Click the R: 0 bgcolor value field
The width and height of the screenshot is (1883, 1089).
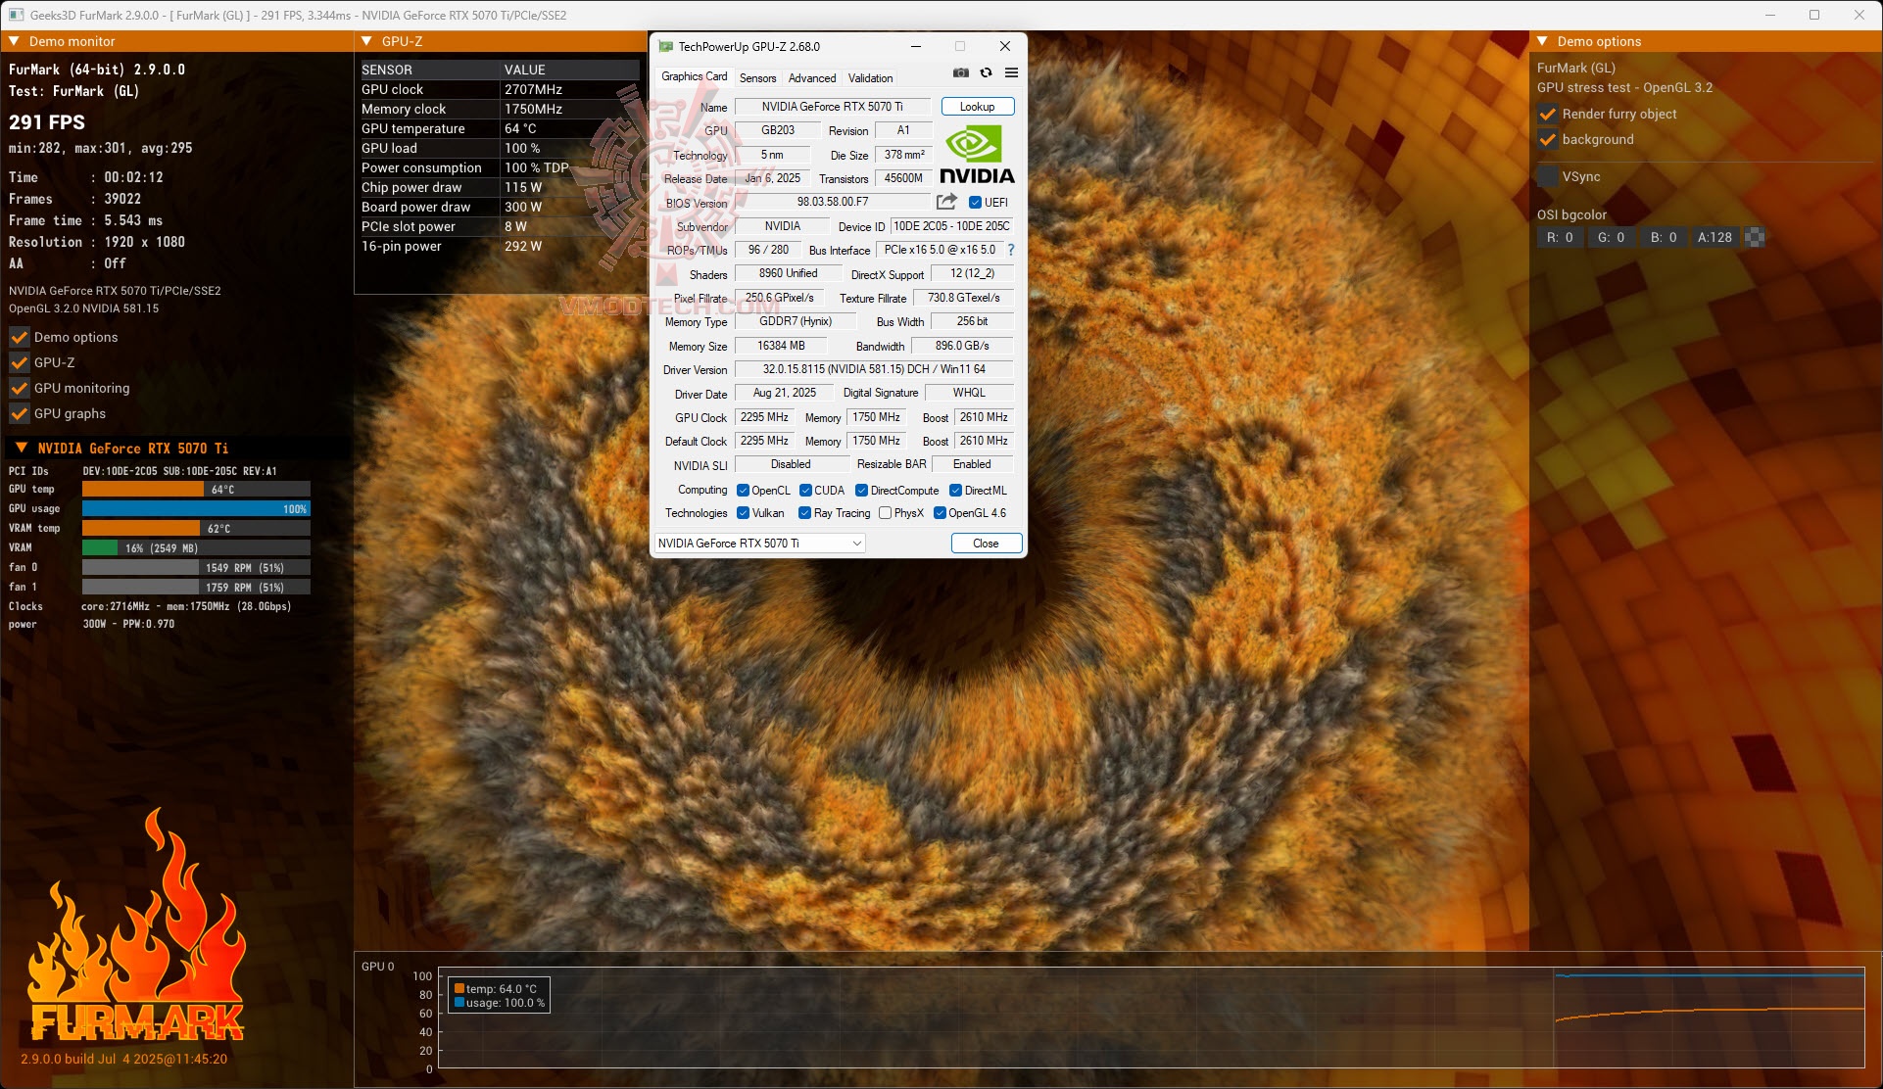(1559, 237)
